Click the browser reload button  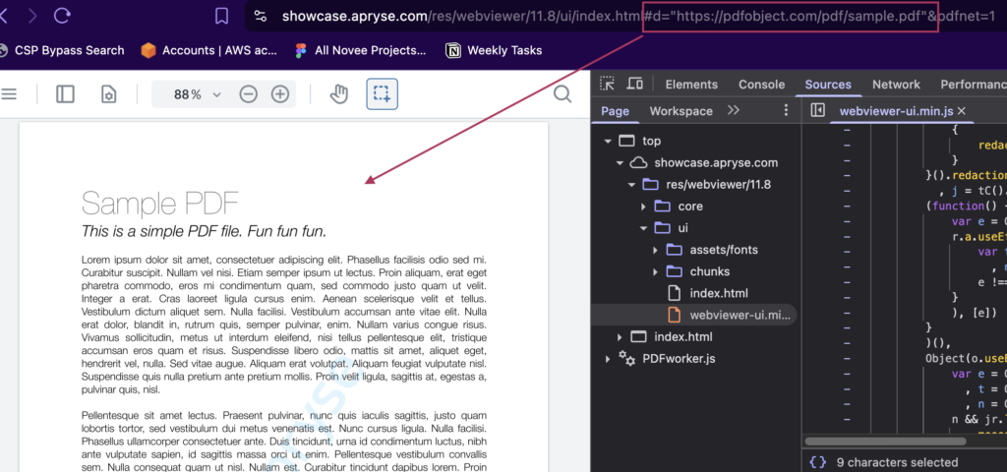[62, 16]
